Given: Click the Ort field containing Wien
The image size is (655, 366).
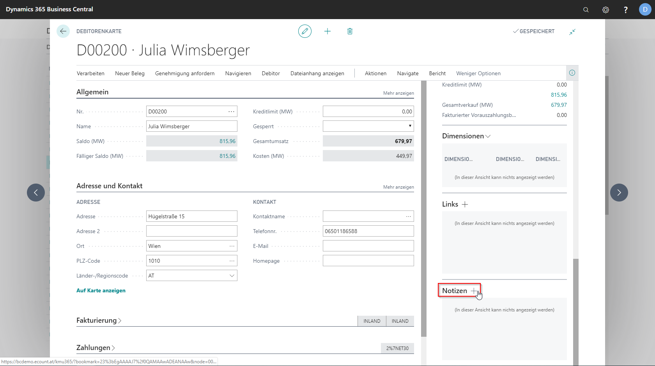Looking at the screenshot, I should pos(191,246).
